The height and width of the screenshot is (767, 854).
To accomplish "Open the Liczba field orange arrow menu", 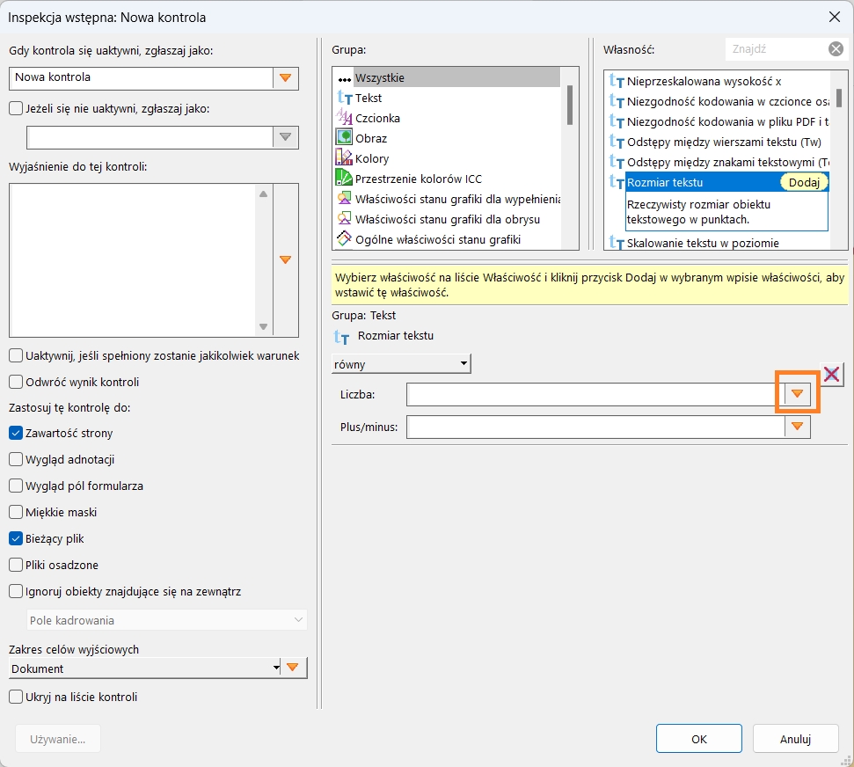I will coord(798,394).
